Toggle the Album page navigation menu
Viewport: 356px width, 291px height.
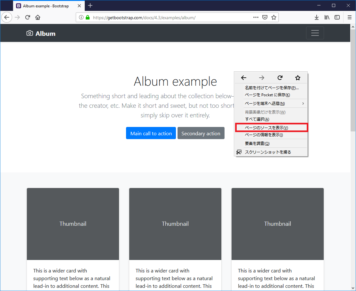click(x=315, y=33)
